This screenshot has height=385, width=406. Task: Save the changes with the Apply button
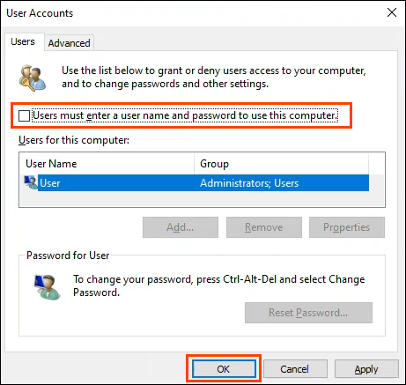click(366, 369)
